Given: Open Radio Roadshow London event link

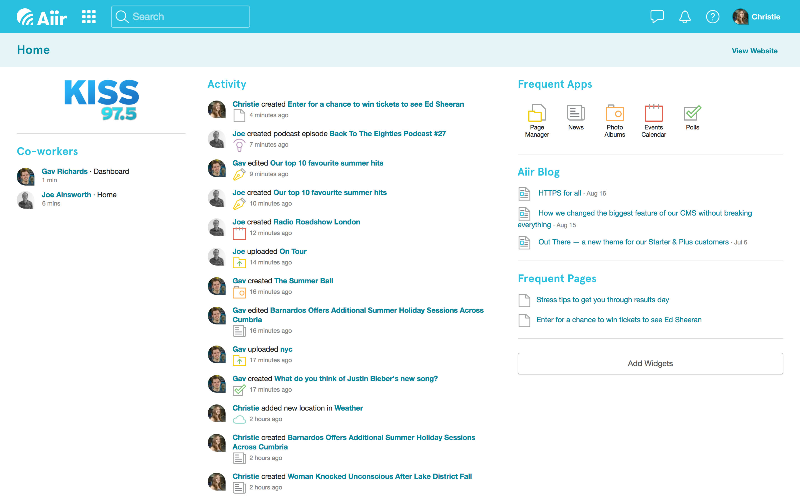Looking at the screenshot, I should (317, 222).
